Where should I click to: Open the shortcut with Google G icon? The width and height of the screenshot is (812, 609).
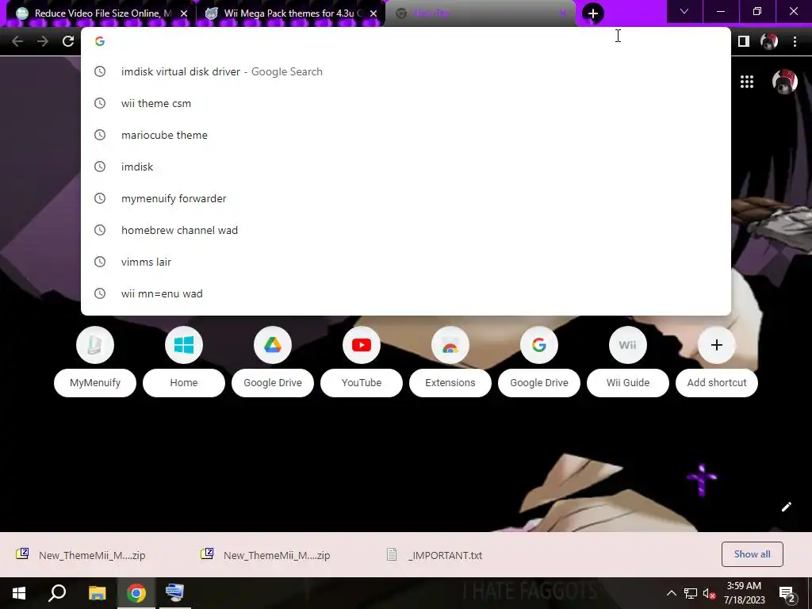click(x=539, y=345)
